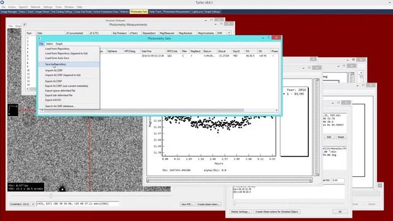Click the lightcurve horizontal range slider
393x221 pixels.
(229, 180)
